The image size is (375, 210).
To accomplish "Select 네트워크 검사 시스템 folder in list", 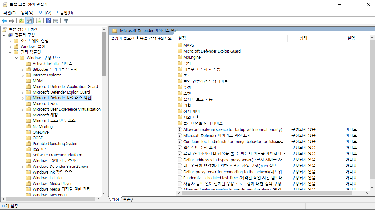I will (x=201, y=69).
